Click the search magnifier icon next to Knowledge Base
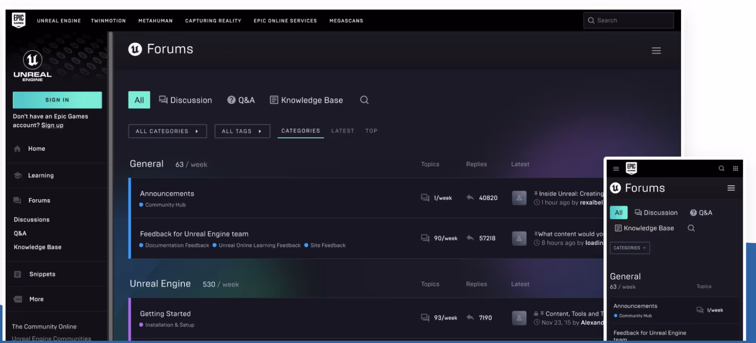The width and height of the screenshot is (756, 343). (x=364, y=100)
